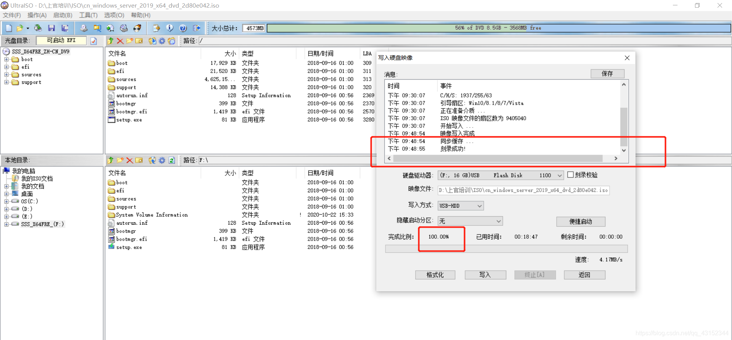This screenshot has width=732, height=340.
Task: Click the 写入 write button
Action: pyautogui.click(x=485, y=275)
